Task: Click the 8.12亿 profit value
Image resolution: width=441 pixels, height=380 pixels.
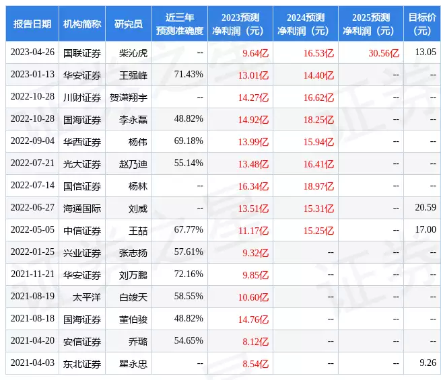Action: pos(255,342)
